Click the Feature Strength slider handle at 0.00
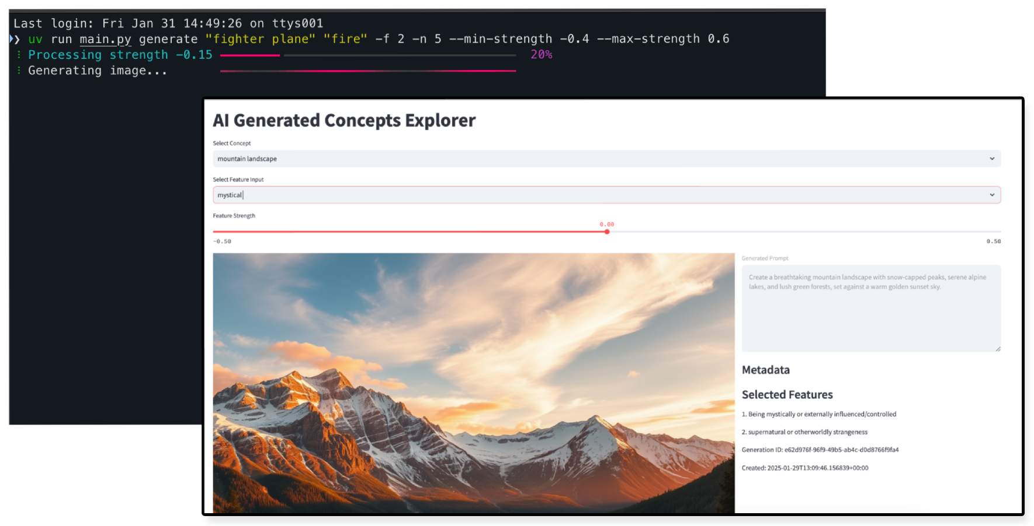1034x526 pixels. [606, 231]
